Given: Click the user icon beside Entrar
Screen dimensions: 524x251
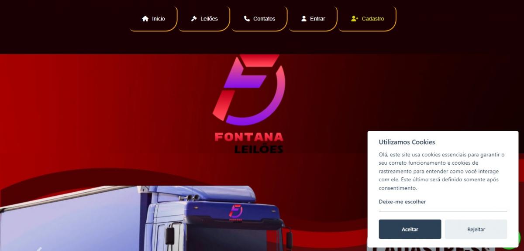Looking at the screenshot, I should 304,19.
